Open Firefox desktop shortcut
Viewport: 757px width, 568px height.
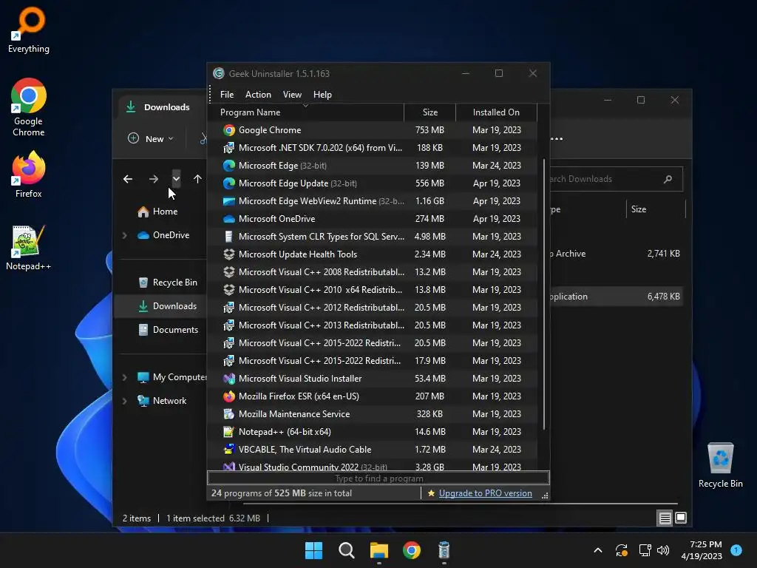29,175
